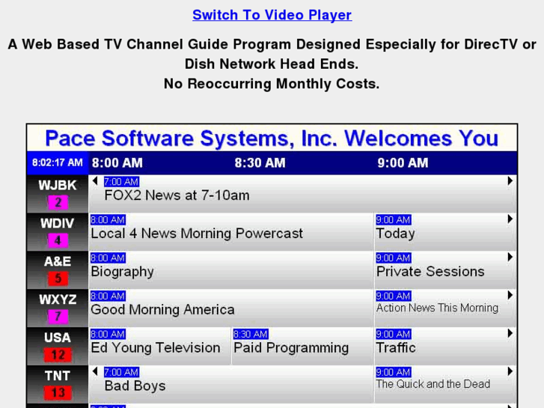This screenshot has height=408, width=544.
Task: Click 8:00 AM time tag on WDIV row
Action: tap(108, 220)
